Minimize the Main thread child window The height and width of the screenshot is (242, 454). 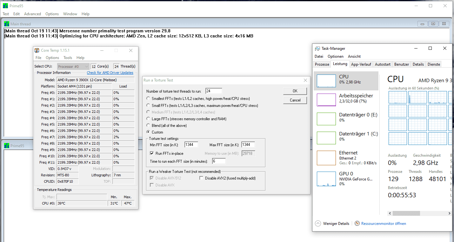pyautogui.click(x=422, y=24)
